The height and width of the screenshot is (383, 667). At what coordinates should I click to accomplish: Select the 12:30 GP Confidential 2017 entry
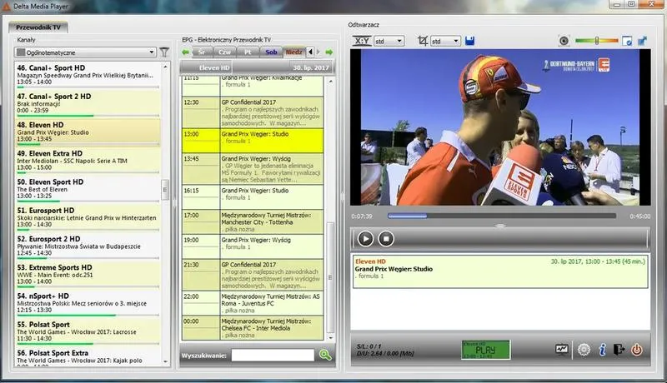click(253, 112)
